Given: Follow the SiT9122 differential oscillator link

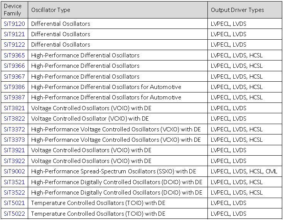Looking at the screenshot, I should point(14,45).
